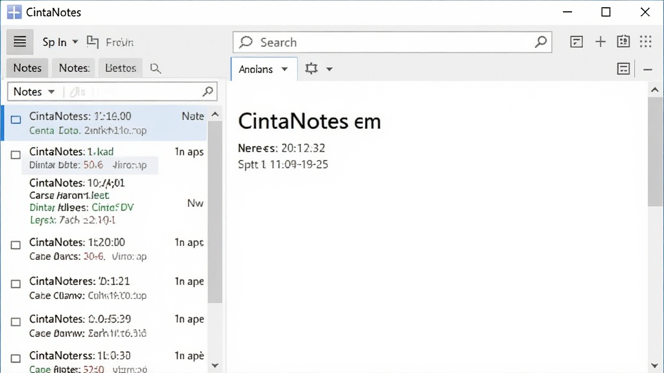Image resolution: width=664 pixels, height=373 pixels.
Task: Click the note heading "CintaNotes em"
Action: pyautogui.click(x=309, y=121)
